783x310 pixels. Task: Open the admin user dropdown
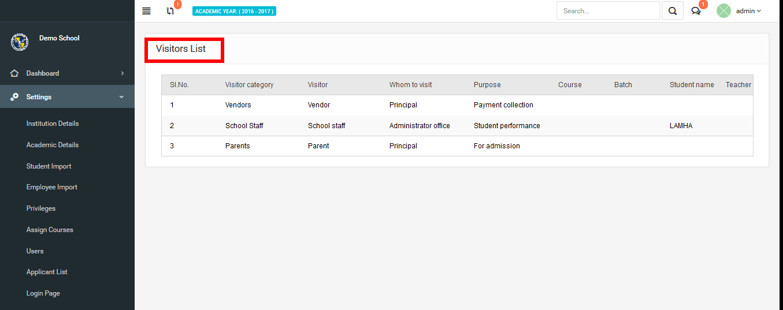point(748,11)
